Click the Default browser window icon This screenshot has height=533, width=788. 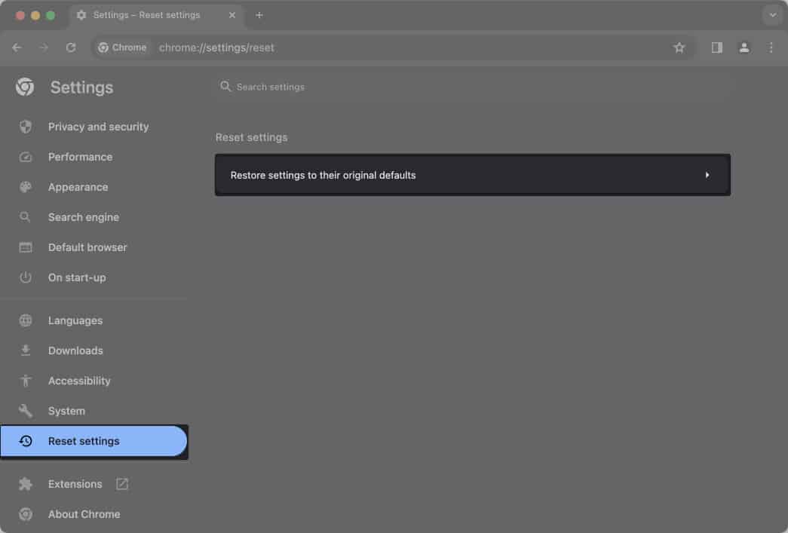(x=26, y=247)
